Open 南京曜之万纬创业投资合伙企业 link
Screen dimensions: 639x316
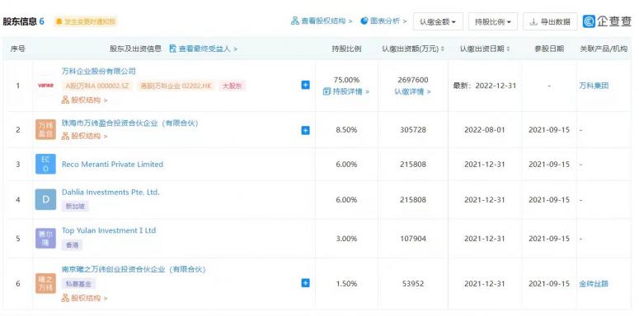pyautogui.click(x=134, y=270)
